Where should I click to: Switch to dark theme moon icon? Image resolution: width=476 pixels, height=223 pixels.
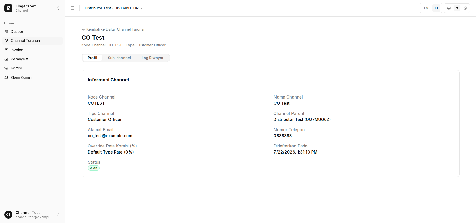(465, 8)
